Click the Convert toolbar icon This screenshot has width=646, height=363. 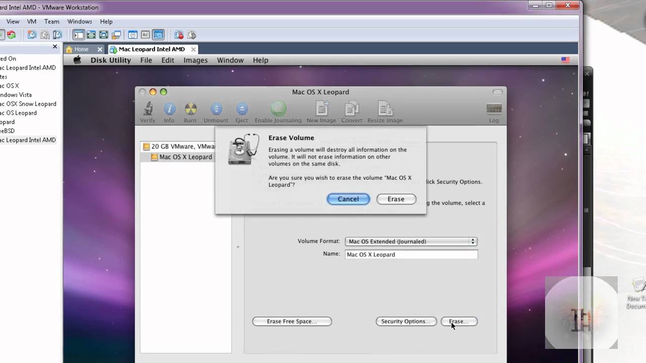(x=352, y=108)
